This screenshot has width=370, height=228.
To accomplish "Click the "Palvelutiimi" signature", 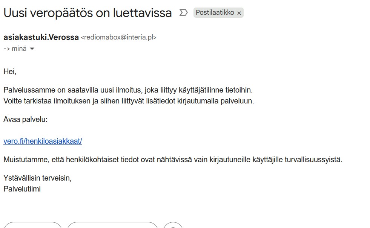I will (x=22, y=189).
